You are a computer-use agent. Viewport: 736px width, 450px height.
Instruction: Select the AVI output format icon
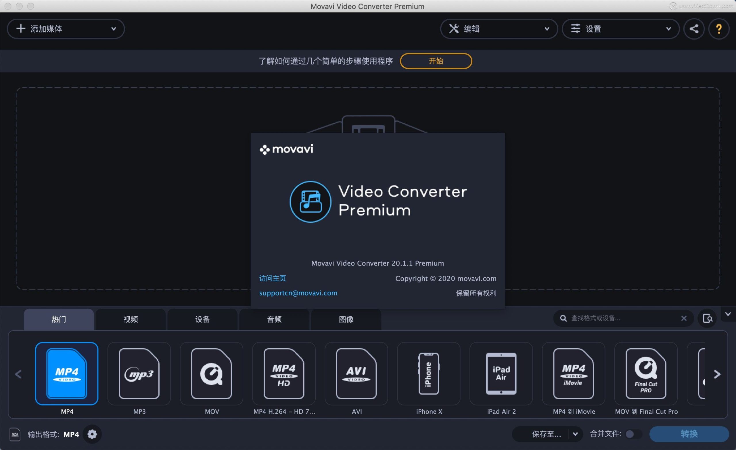tap(355, 374)
